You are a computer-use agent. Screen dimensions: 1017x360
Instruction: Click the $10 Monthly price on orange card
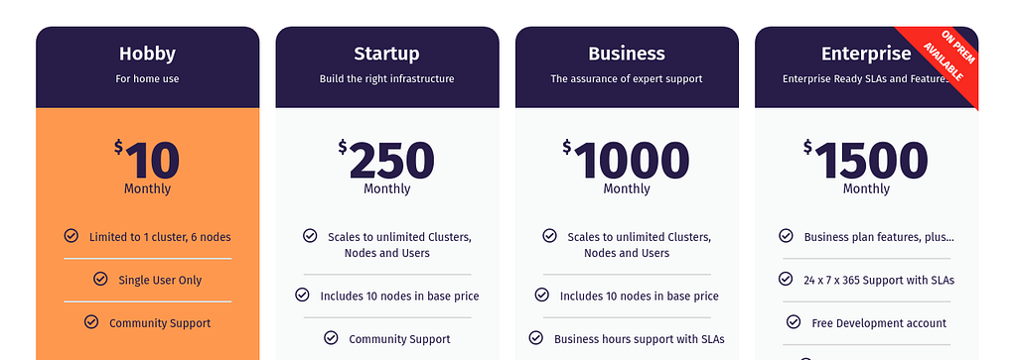pos(147,167)
